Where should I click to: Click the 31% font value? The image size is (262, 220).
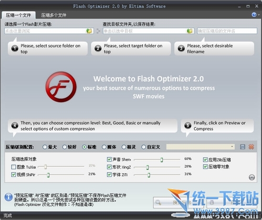[x=188, y=174]
